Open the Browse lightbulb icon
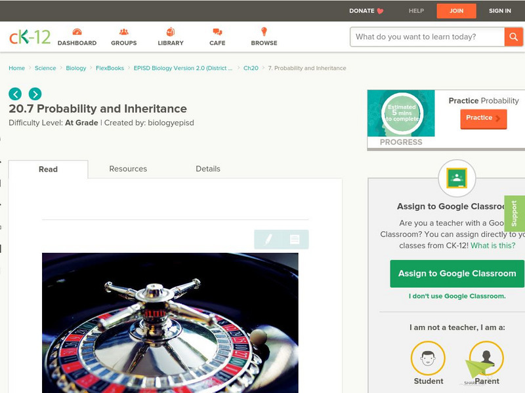The image size is (525, 393). (264, 31)
